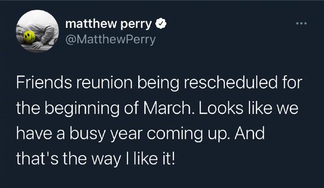
Task: Click the word "coming" in the tweet
Action: tap(175, 134)
